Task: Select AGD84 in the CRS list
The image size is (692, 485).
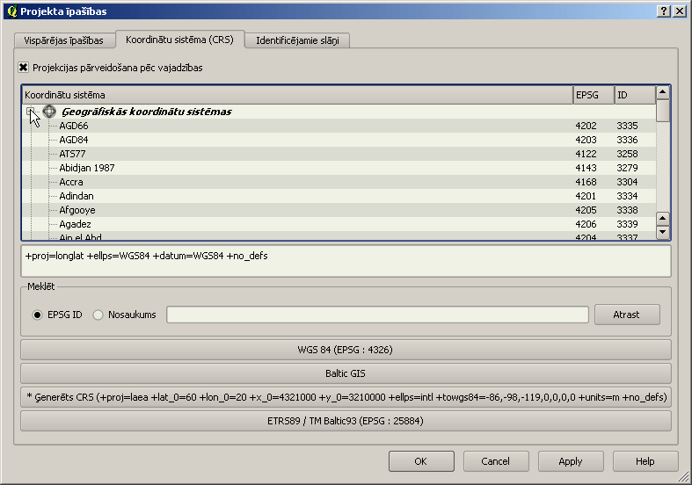Action: click(74, 140)
